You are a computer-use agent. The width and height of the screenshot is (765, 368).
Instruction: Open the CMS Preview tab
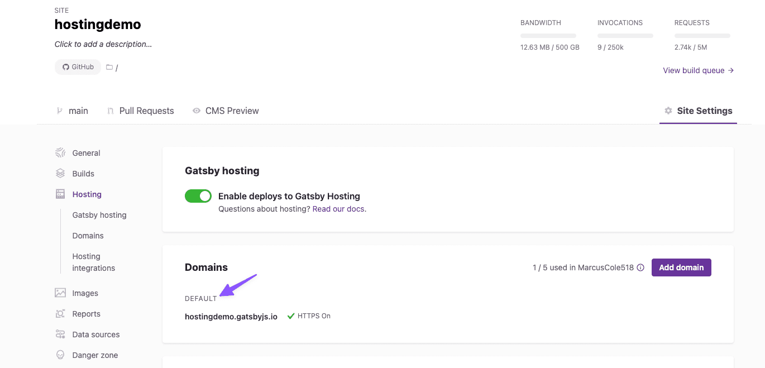tap(226, 111)
